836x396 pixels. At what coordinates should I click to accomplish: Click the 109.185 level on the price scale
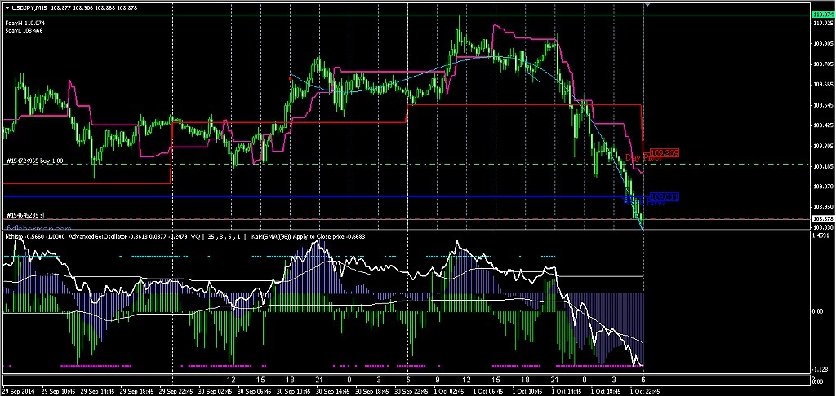click(x=824, y=166)
